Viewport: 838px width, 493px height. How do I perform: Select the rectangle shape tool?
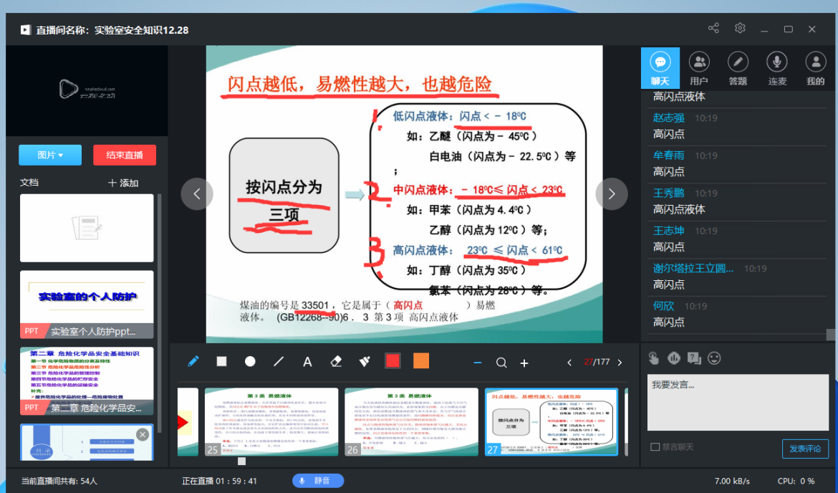(221, 362)
